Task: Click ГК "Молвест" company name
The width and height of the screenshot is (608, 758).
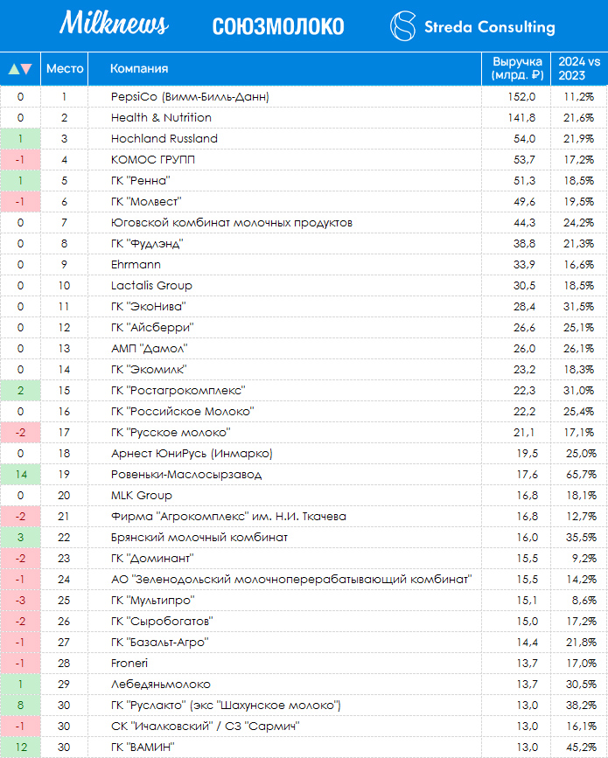Action: (146, 202)
